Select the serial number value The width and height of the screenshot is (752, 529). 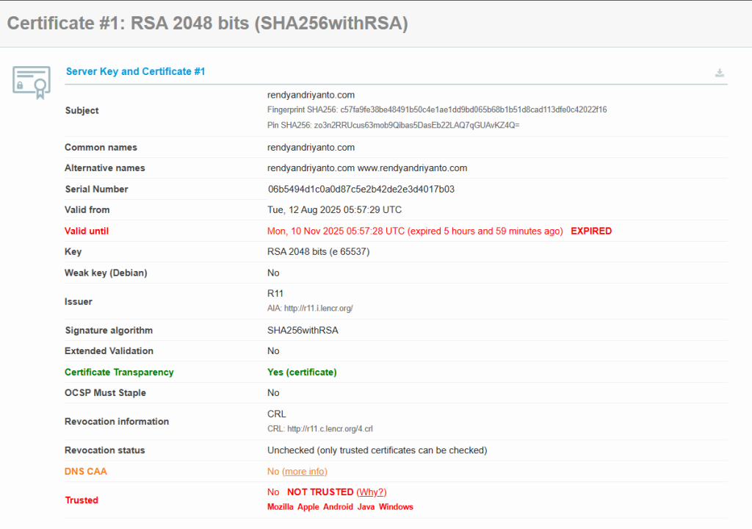click(x=361, y=190)
